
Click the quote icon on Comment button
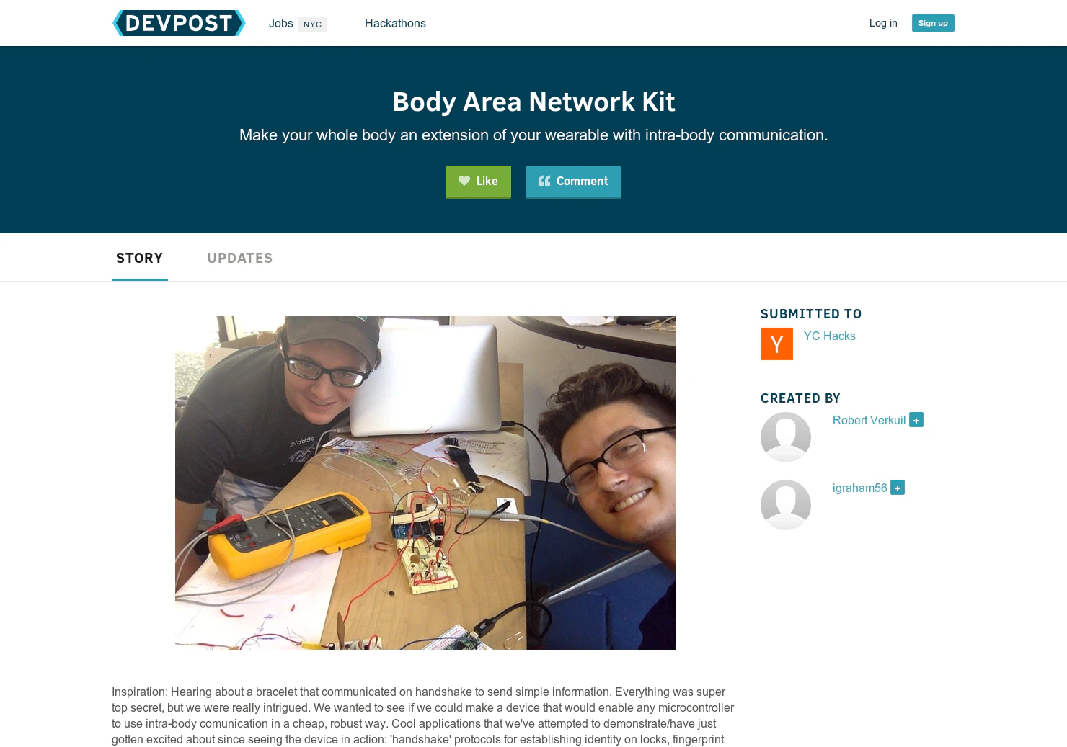tap(544, 181)
